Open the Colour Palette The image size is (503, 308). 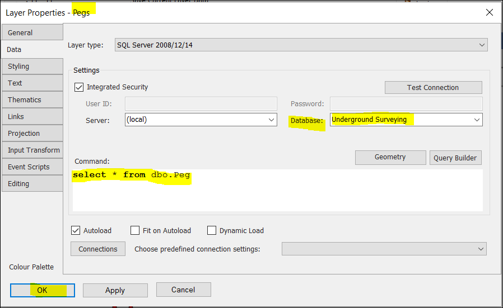(31, 267)
